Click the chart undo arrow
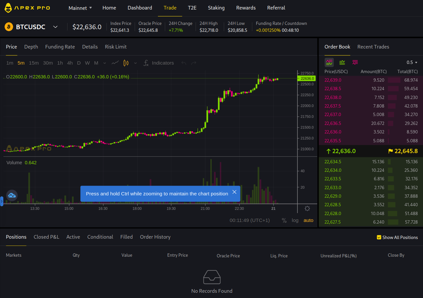Viewport: 423px width, 298px height. tap(184, 63)
